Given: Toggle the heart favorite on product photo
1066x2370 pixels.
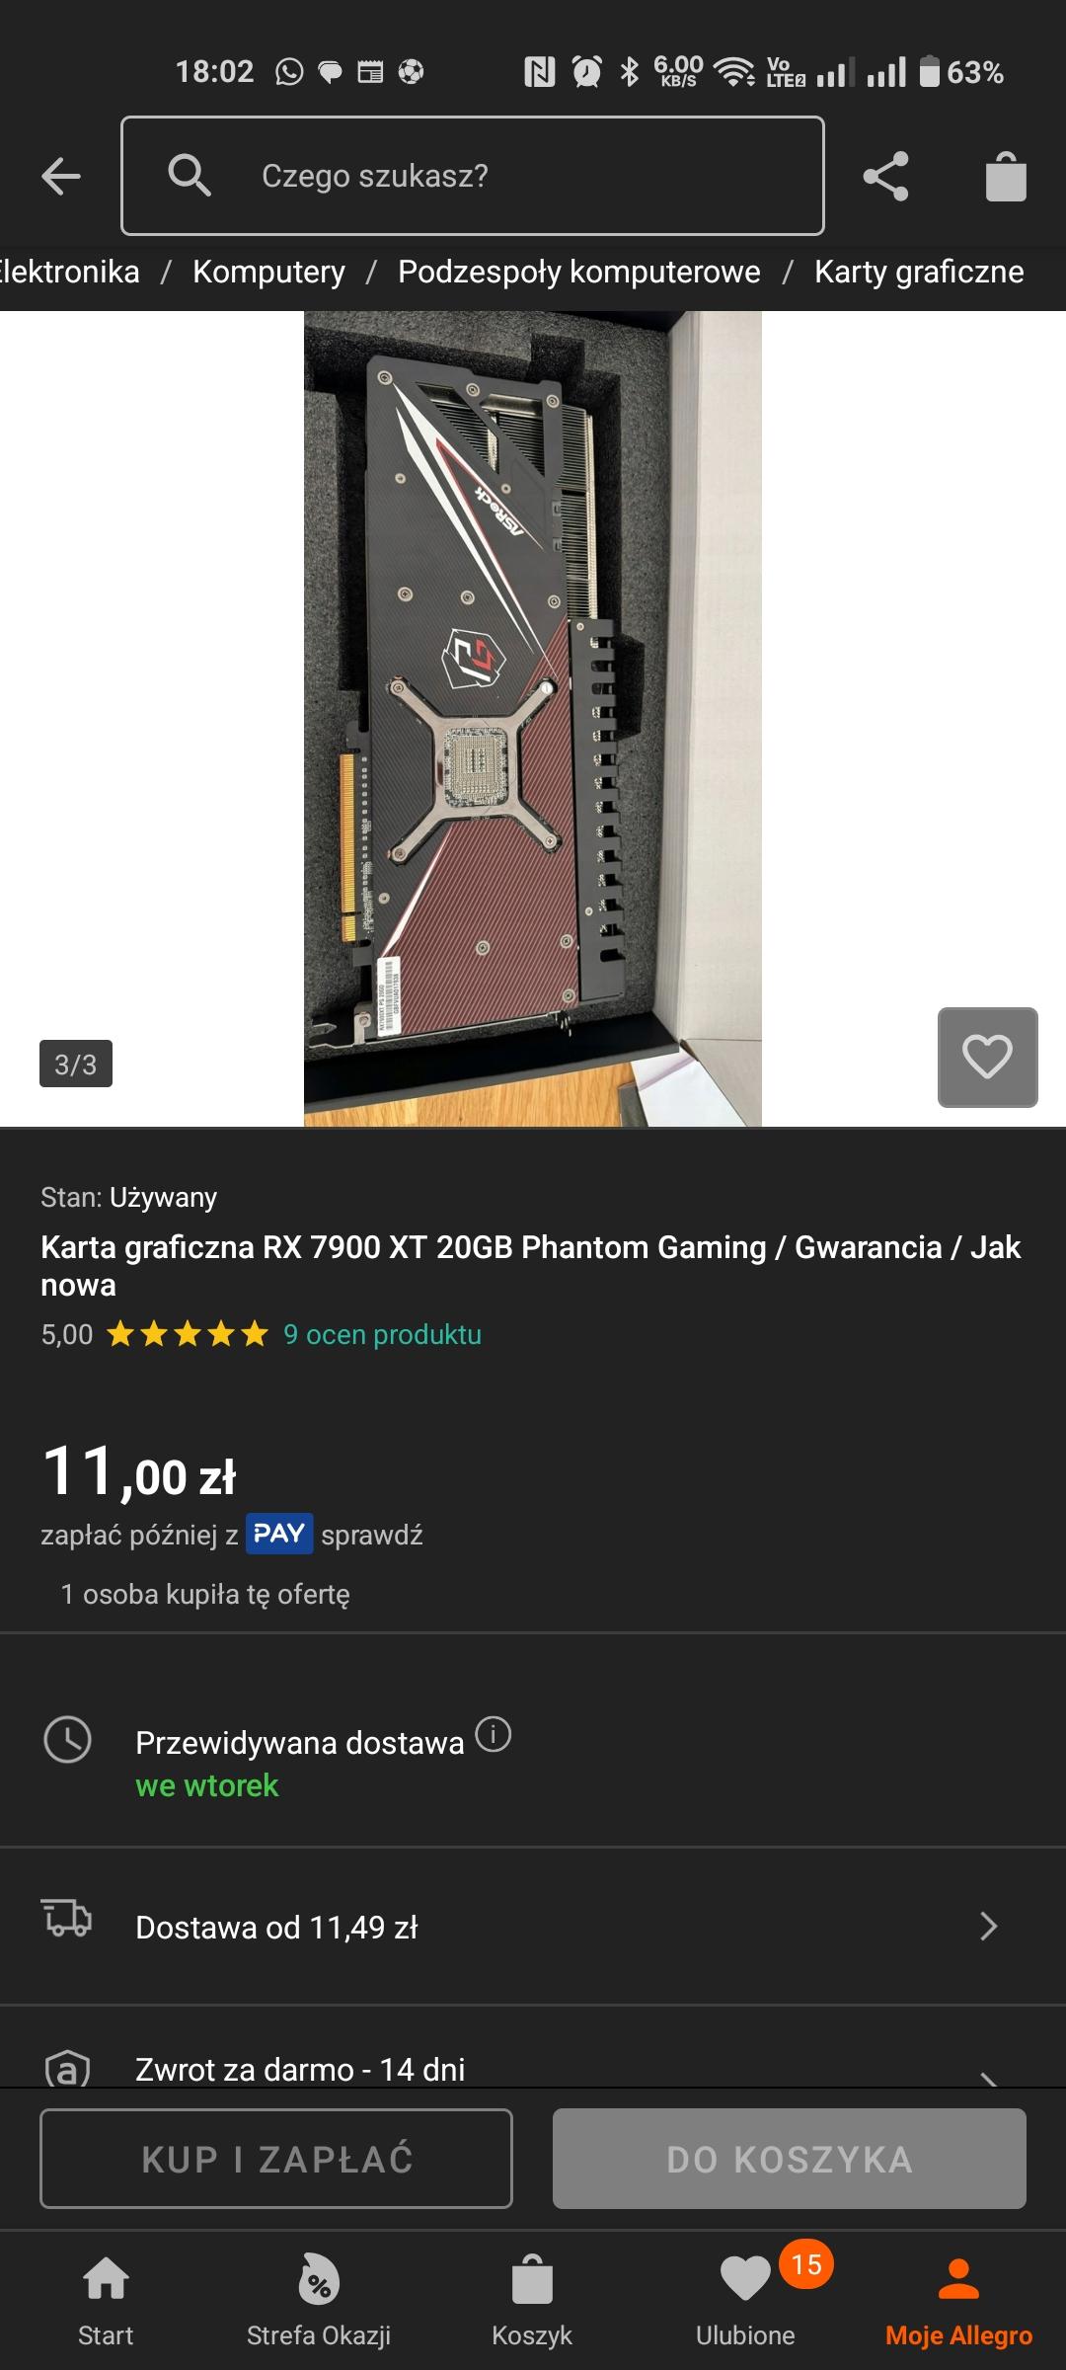Looking at the screenshot, I should 987,1057.
